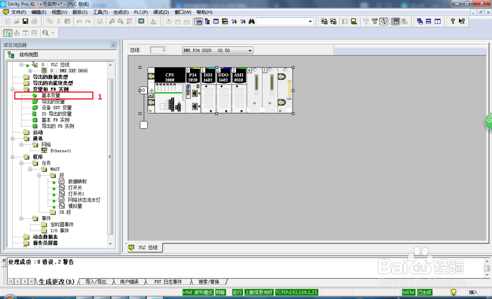Click the Tile horizontally icon

point(429,21)
